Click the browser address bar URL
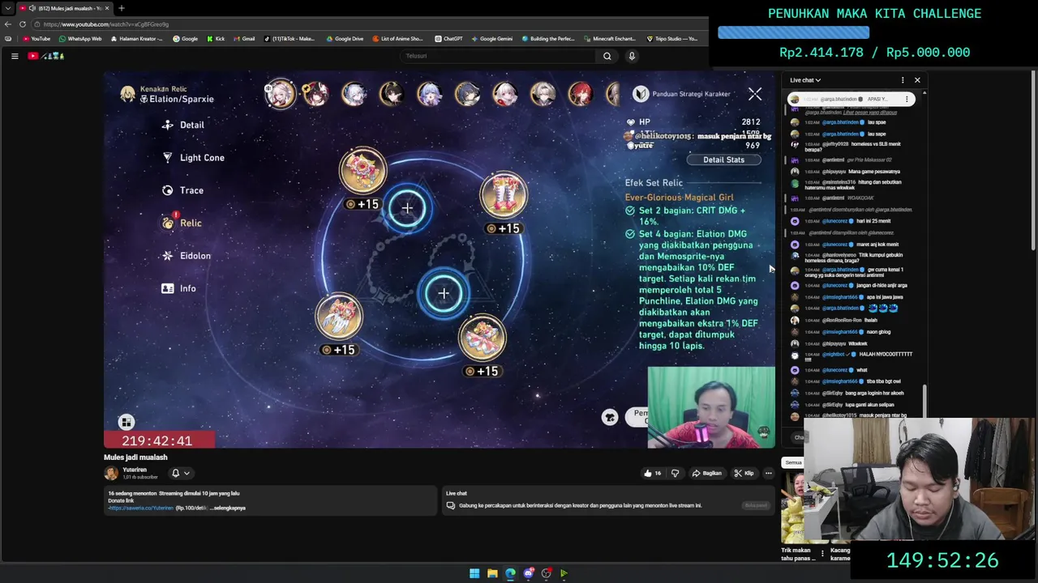Image resolution: width=1038 pixels, height=583 pixels. click(105, 24)
